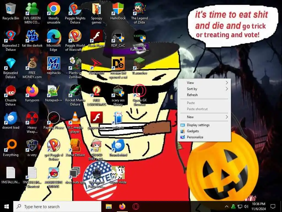Focus the 'Type here to search' box
The height and width of the screenshot is (212, 282).
pos(57,206)
